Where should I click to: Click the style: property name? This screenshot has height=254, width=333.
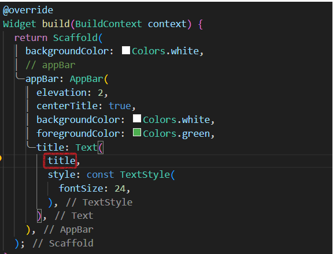(64, 175)
